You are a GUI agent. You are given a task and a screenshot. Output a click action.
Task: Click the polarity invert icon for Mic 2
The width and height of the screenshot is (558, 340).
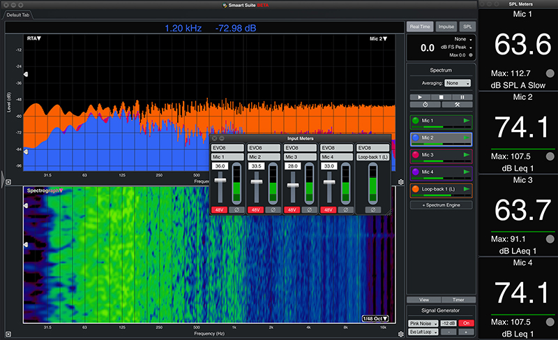click(274, 209)
